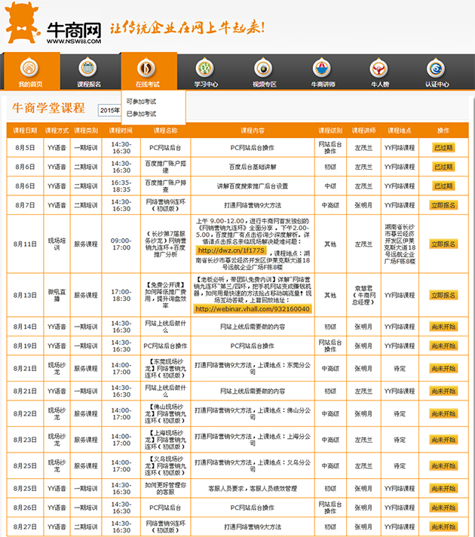Choose 已参加考试 in the dropdown menu
The height and width of the screenshot is (537, 475).
click(x=141, y=114)
